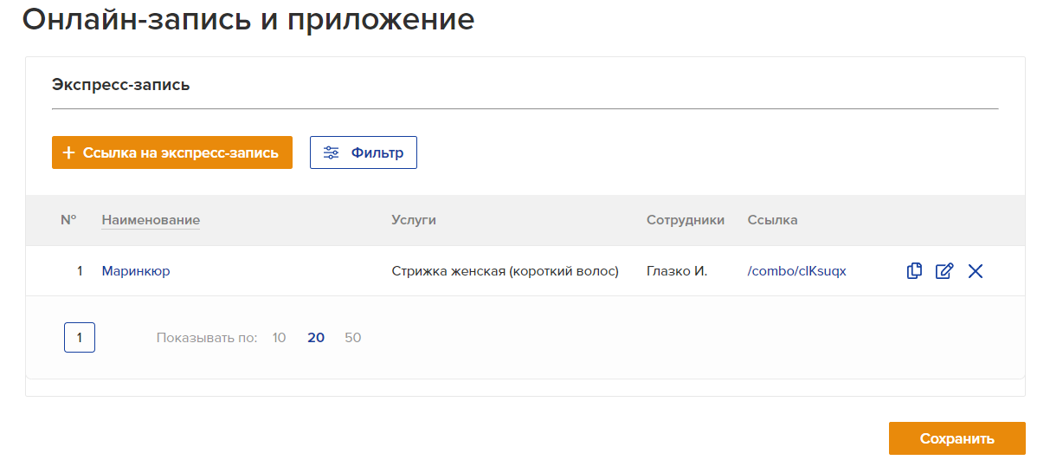Viewport: 1050px width, 473px height.
Task: Select the Ссылка column header
Action: pyautogui.click(x=773, y=220)
